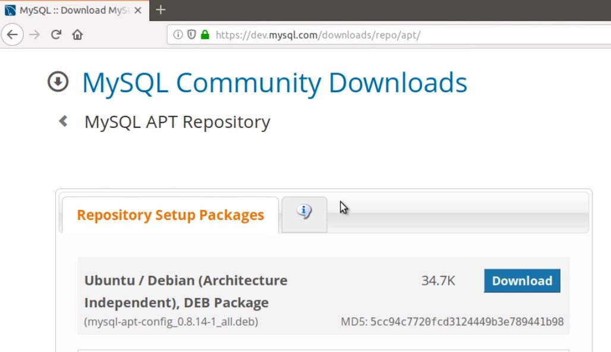Image resolution: width=611 pixels, height=352 pixels.
Task: Click the forward navigation arrow
Action: [34, 34]
